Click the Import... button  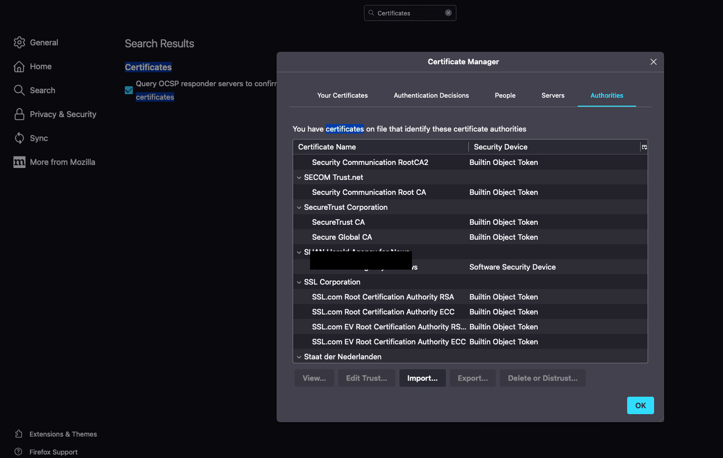point(422,378)
